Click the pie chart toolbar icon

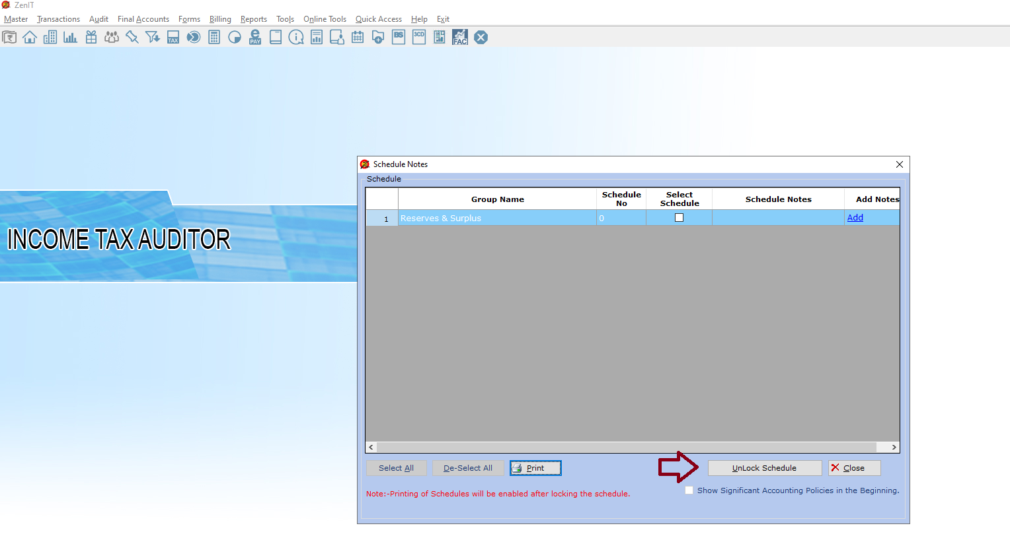[235, 38]
